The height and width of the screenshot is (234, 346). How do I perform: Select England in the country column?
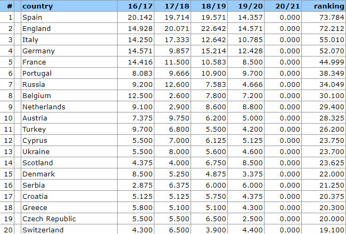tap(36, 28)
